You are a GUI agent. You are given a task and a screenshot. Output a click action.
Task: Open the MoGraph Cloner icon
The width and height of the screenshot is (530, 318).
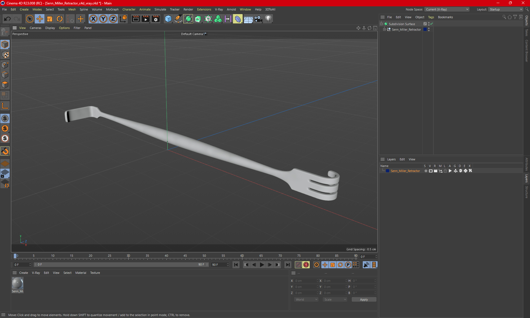click(x=218, y=19)
